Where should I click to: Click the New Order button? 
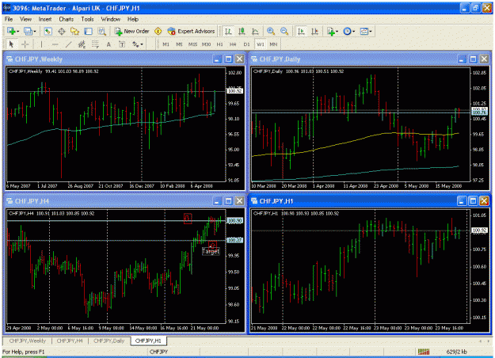132,31
